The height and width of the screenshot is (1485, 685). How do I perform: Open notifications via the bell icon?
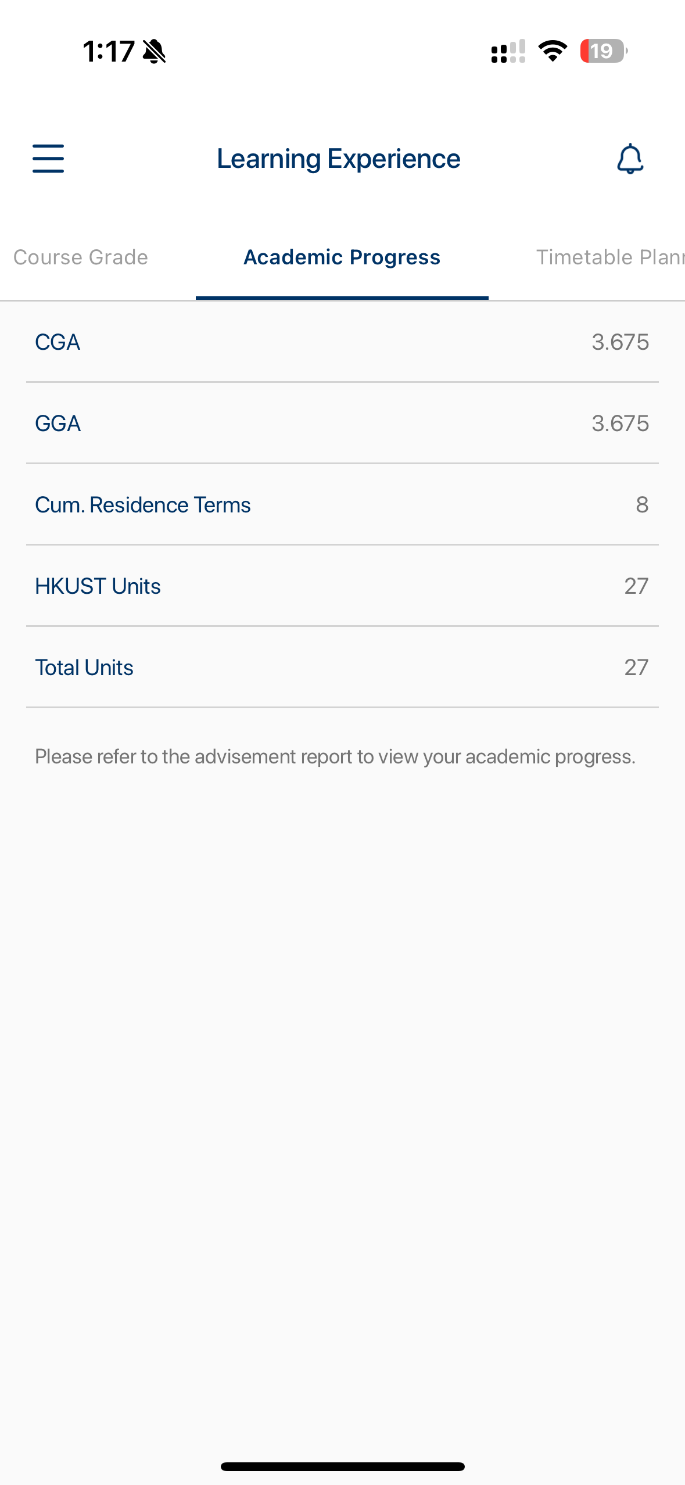[x=630, y=159]
